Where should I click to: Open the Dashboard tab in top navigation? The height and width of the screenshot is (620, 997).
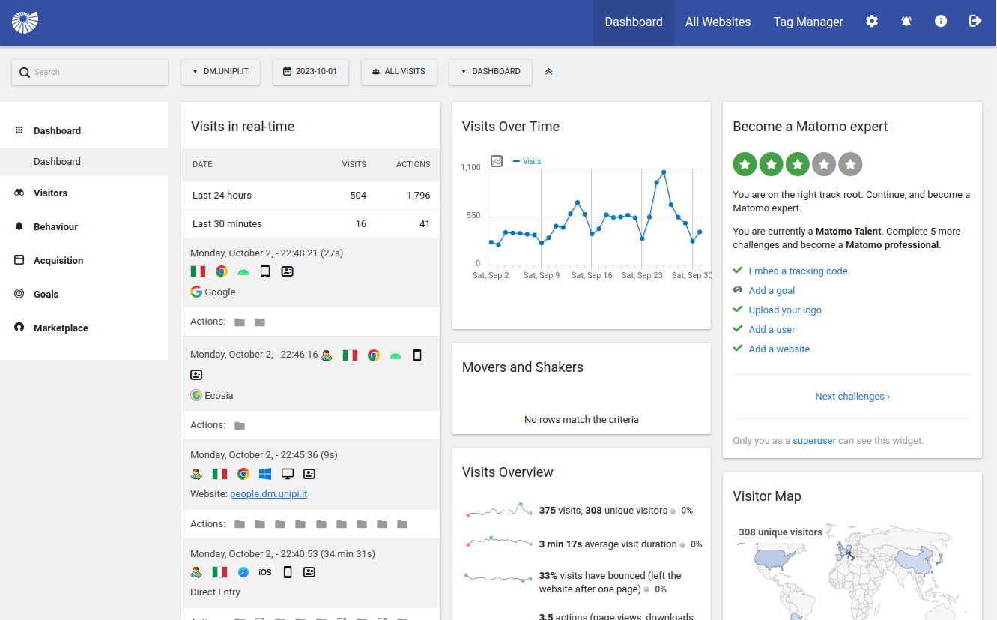634,22
